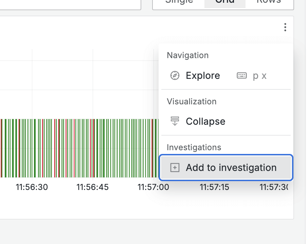Click the Collapse visualization icon
Image resolution: width=307 pixels, height=244 pixels.
point(175,121)
